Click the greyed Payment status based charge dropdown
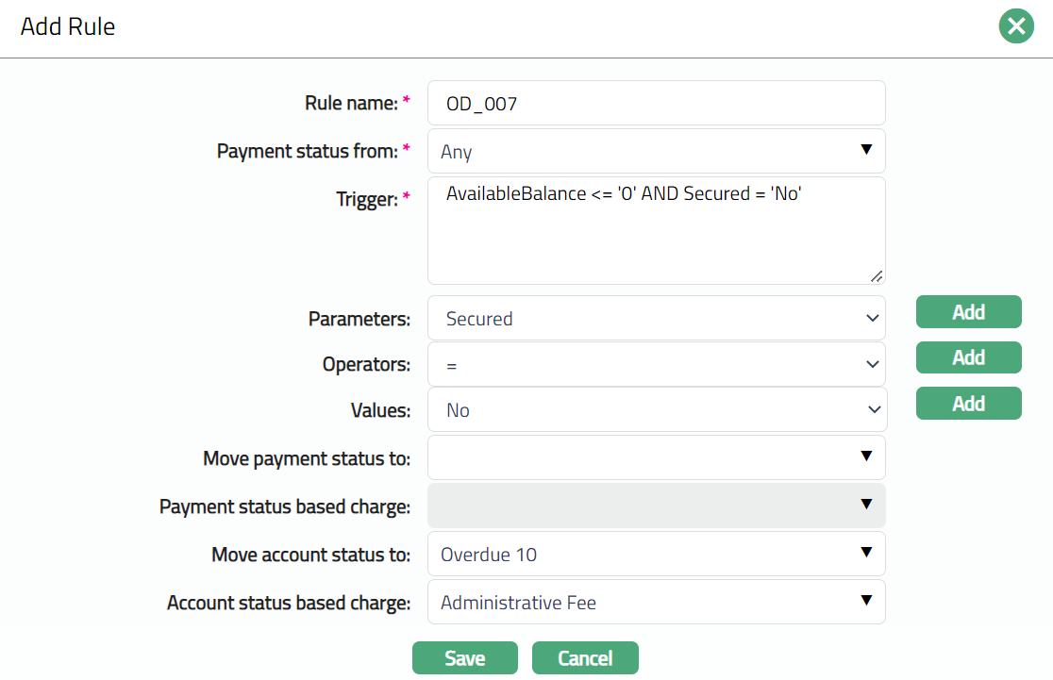The height and width of the screenshot is (680, 1053). point(656,506)
